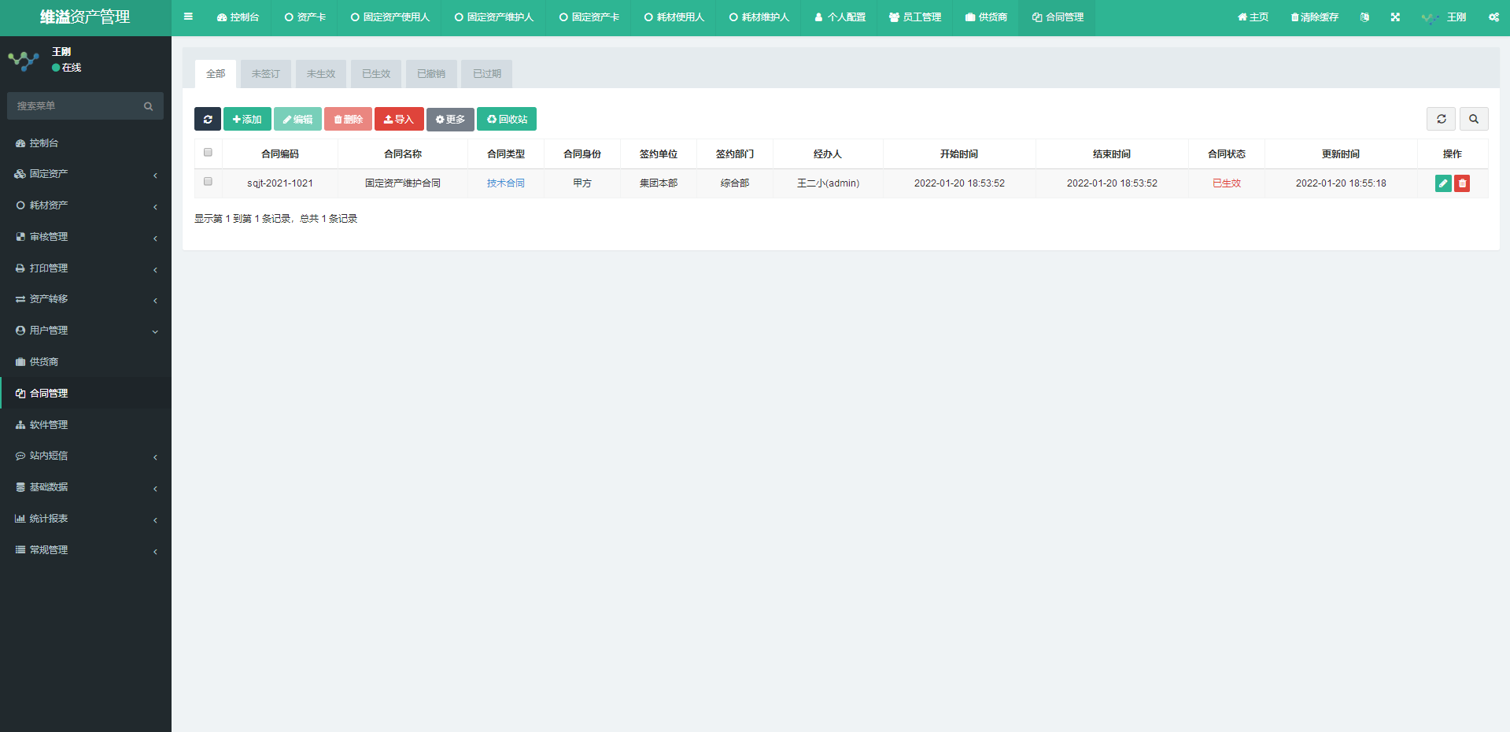Viewport: 1510px width, 732px height.
Task: Click the language switch icon in header
Action: [1364, 17]
